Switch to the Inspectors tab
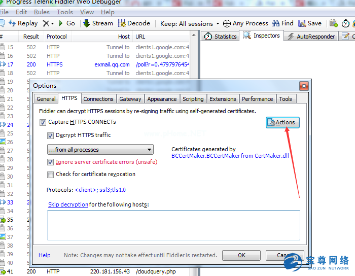 coord(261,36)
